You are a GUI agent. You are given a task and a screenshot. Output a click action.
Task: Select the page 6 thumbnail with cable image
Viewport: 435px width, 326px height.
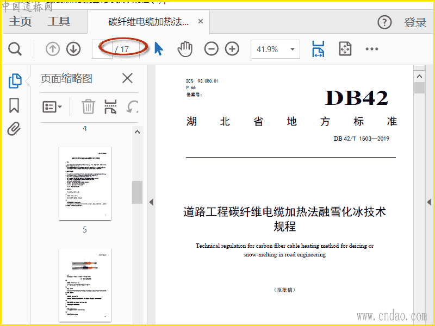pos(85,285)
